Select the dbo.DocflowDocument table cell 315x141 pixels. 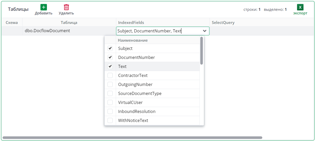47,31
